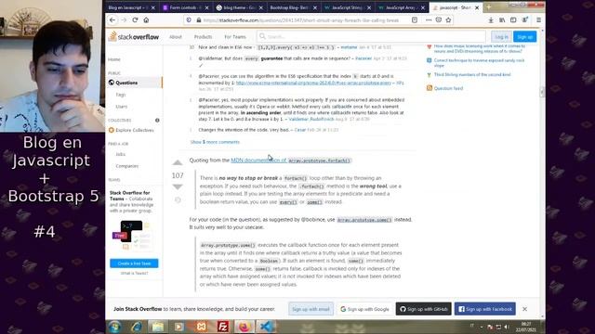This screenshot has width=595, height=334.
Task: Toggle reader view icon in address bar
Action: [415, 20]
